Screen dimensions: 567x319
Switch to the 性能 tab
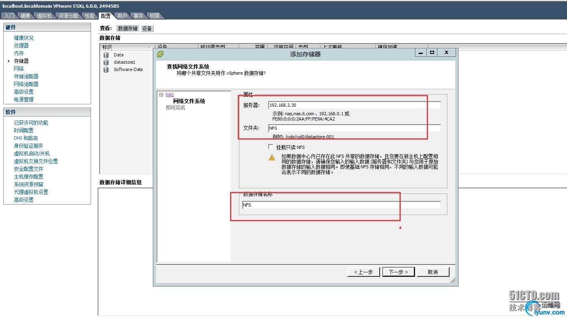click(x=89, y=16)
